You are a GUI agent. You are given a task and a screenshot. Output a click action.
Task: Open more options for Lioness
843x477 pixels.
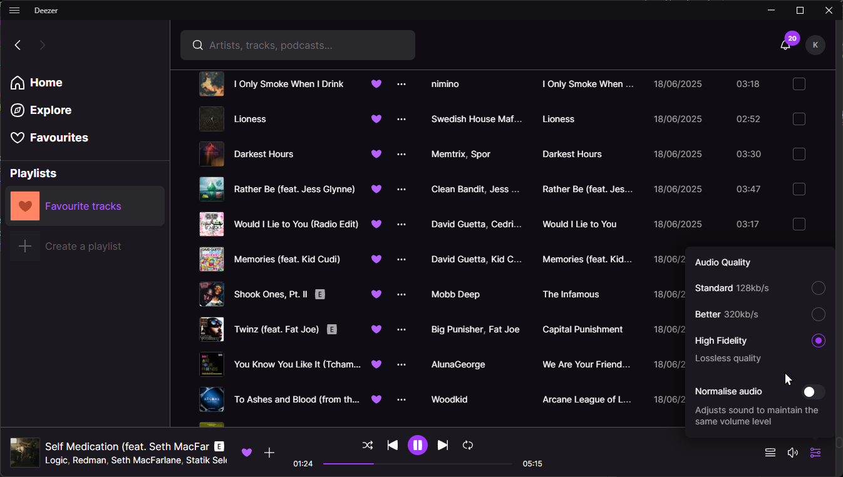[401, 119]
